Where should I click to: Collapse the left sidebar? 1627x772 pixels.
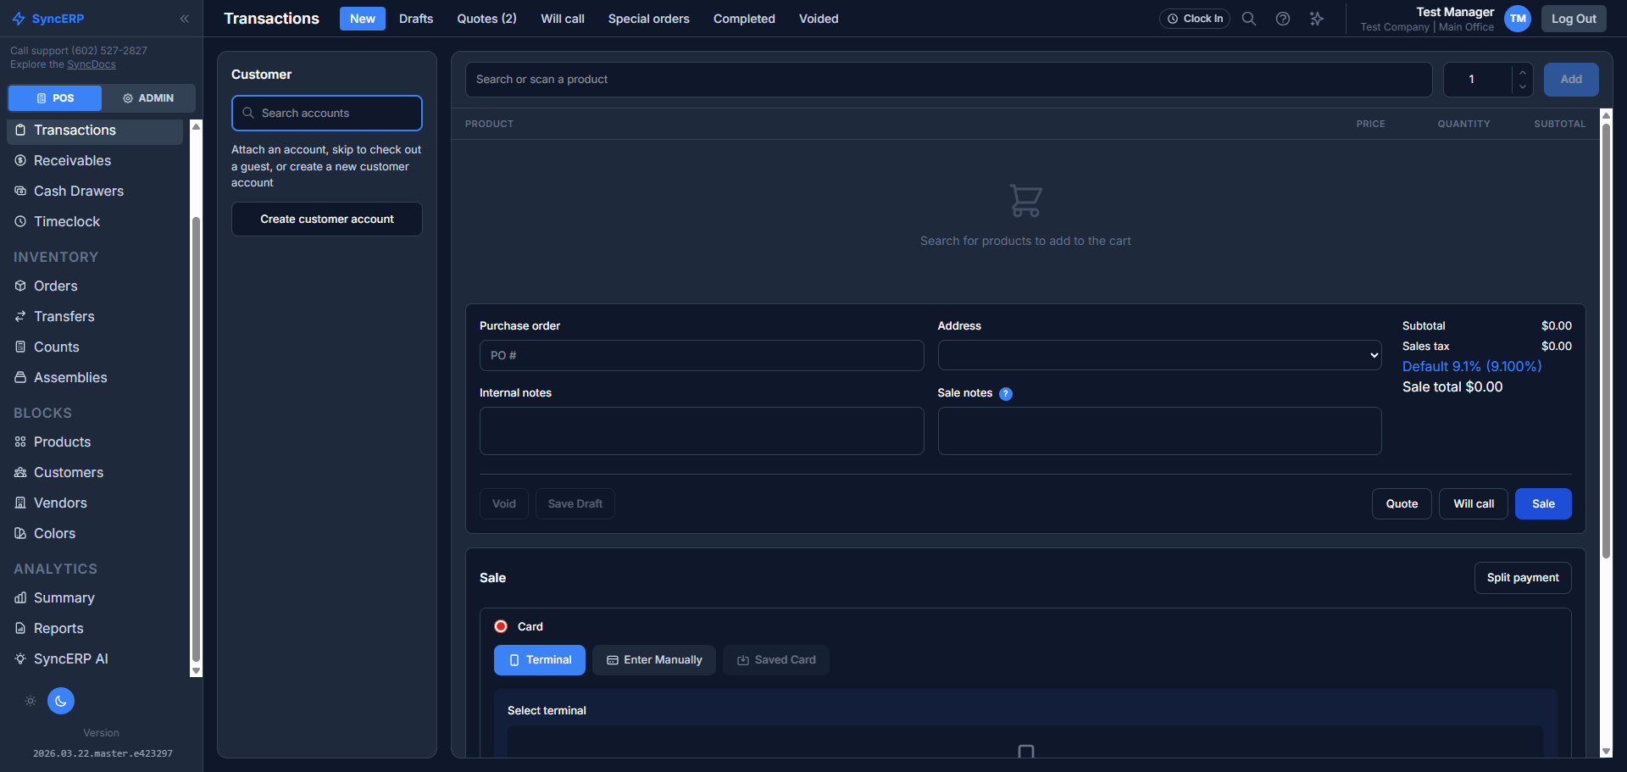click(185, 18)
